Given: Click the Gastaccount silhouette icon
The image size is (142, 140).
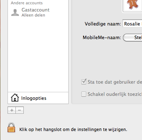Looking at the screenshot, I should [15, 13].
